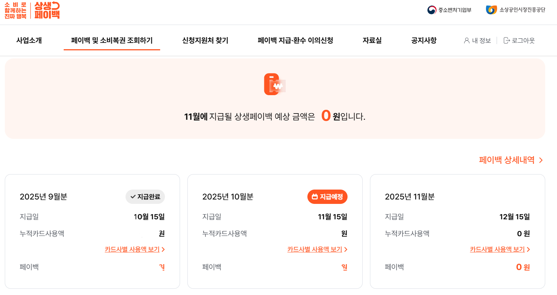Select 페이백 및 소비복권 조회하기 tab
The image size is (557, 295).
[x=112, y=40]
